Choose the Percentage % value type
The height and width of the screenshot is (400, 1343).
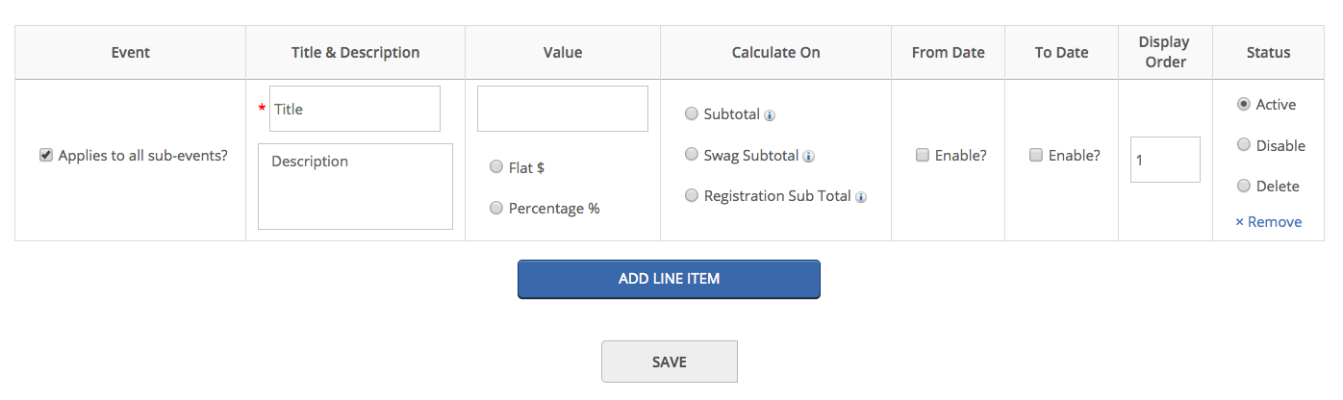point(496,208)
